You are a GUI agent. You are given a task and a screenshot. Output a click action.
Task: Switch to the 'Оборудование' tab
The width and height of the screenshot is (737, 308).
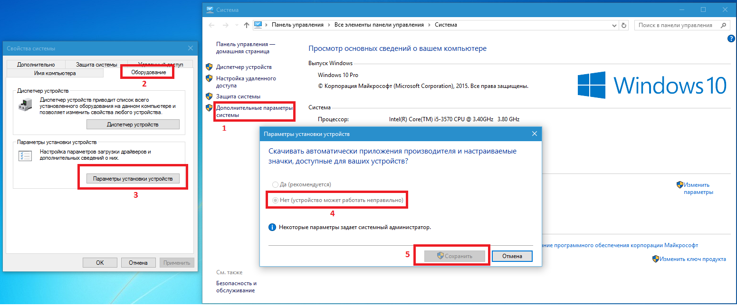(148, 72)
